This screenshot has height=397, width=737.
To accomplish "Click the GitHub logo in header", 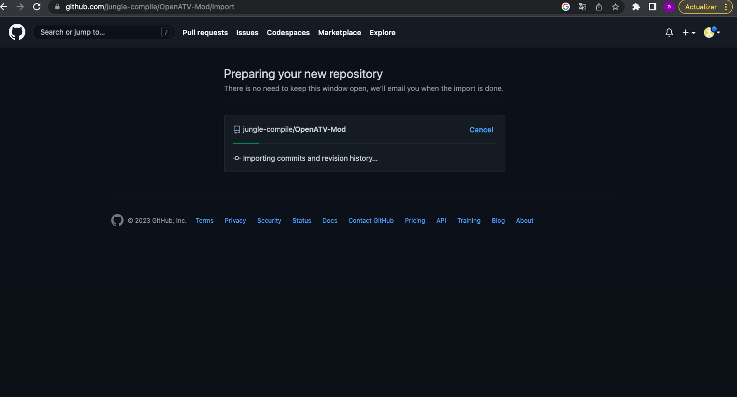I will click(17, 32).
